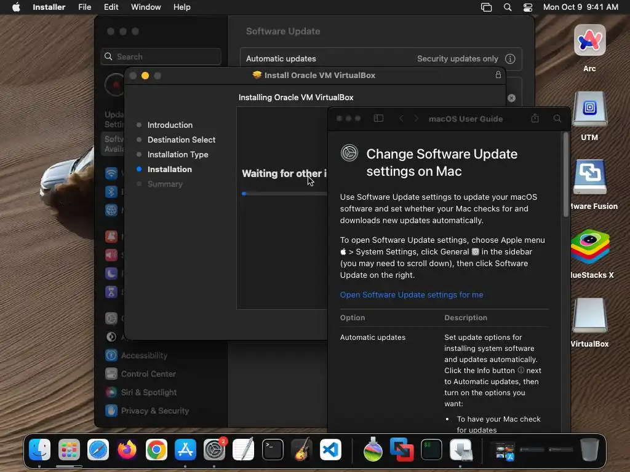Image resolution: width=630 pixels, height=472 pixels.
Task: Click the Wi-Fi icon in Settings sidebar
Action: point(111,173)
